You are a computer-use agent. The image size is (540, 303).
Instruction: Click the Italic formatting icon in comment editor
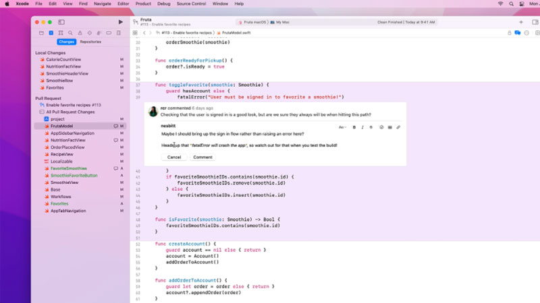(362, 127)
